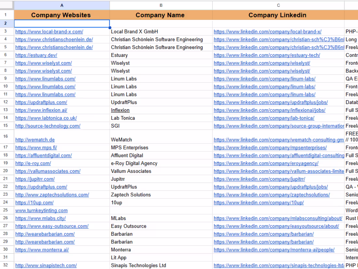This screenshot has height=269, width=358.
Task: Select the Sinapis Technologies Ltd cell
Action: tap(161, 265)
